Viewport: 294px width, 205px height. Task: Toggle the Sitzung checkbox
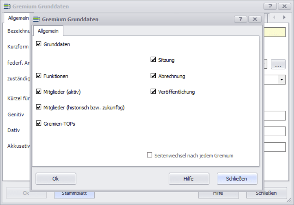pos(153,60)
